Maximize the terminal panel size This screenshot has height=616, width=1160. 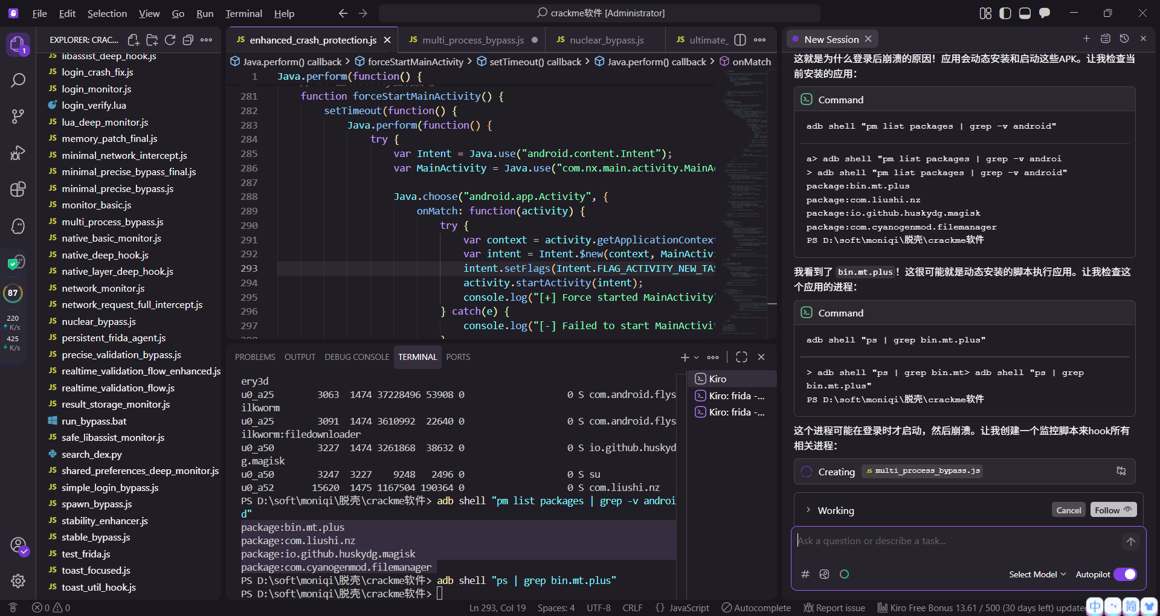click(x=741, y=357)
